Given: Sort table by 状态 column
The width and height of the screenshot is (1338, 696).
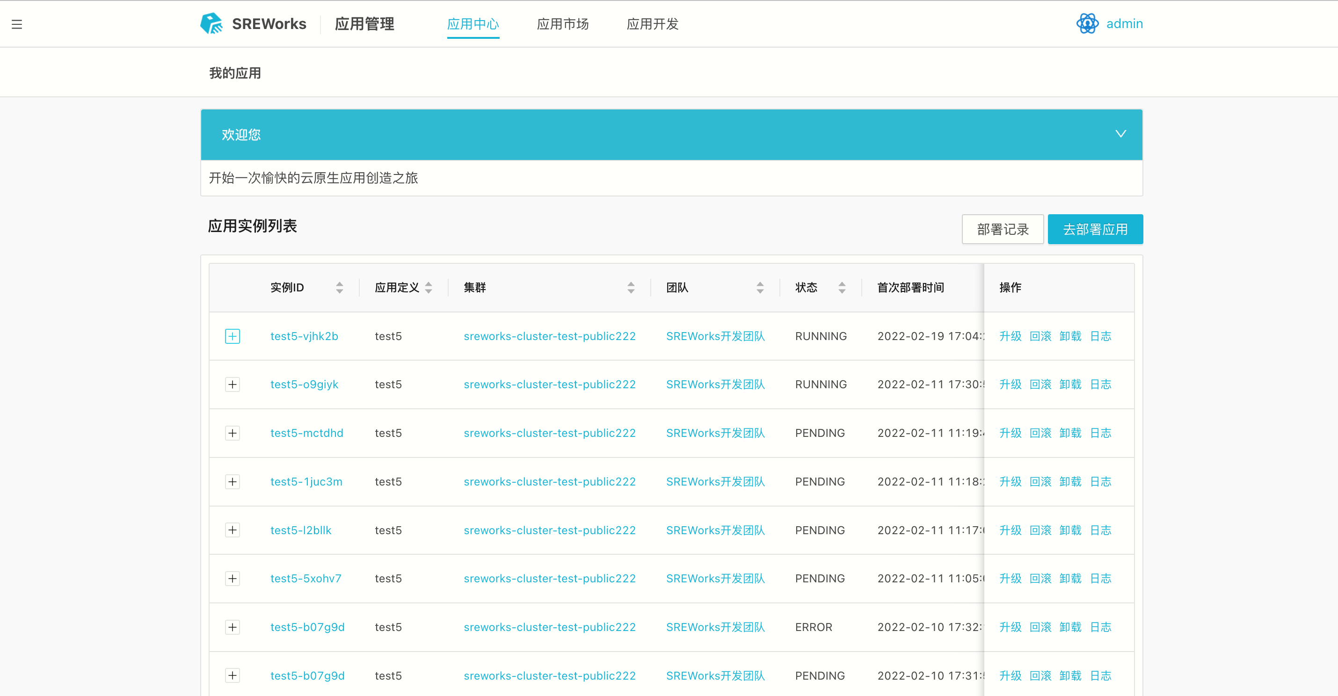Looking at the screenshot, I should [x=842, y=287].
